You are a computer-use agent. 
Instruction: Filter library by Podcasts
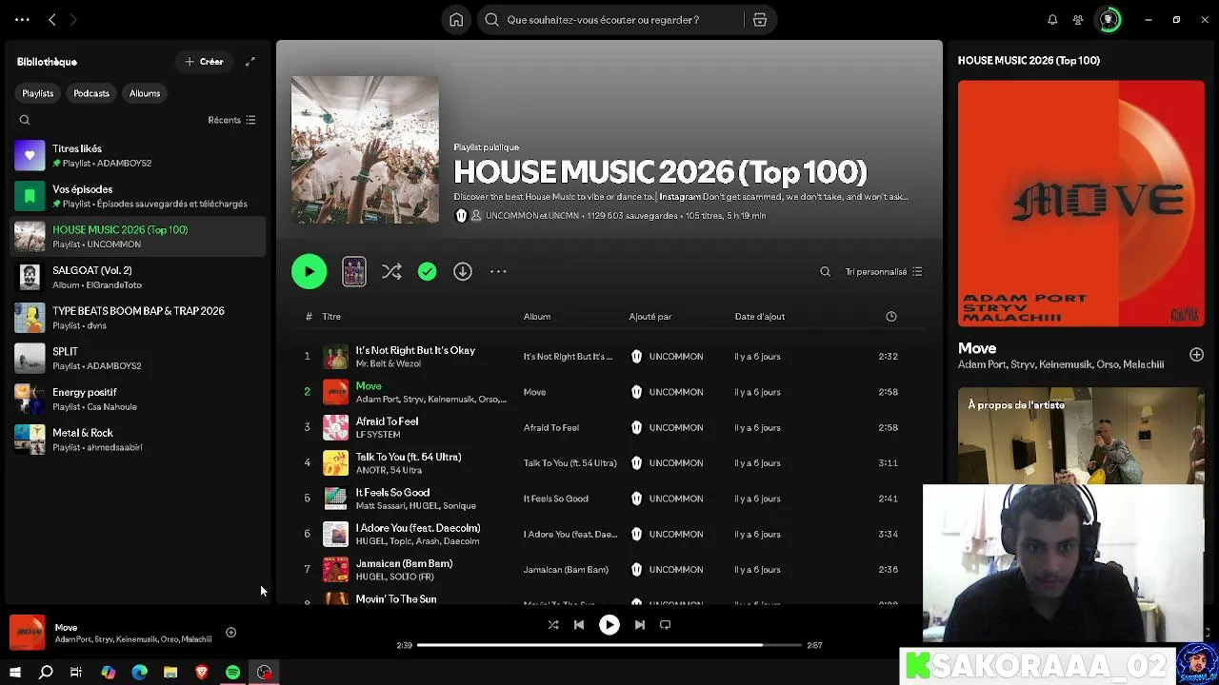pyautogui.click(x=91, y=93)
